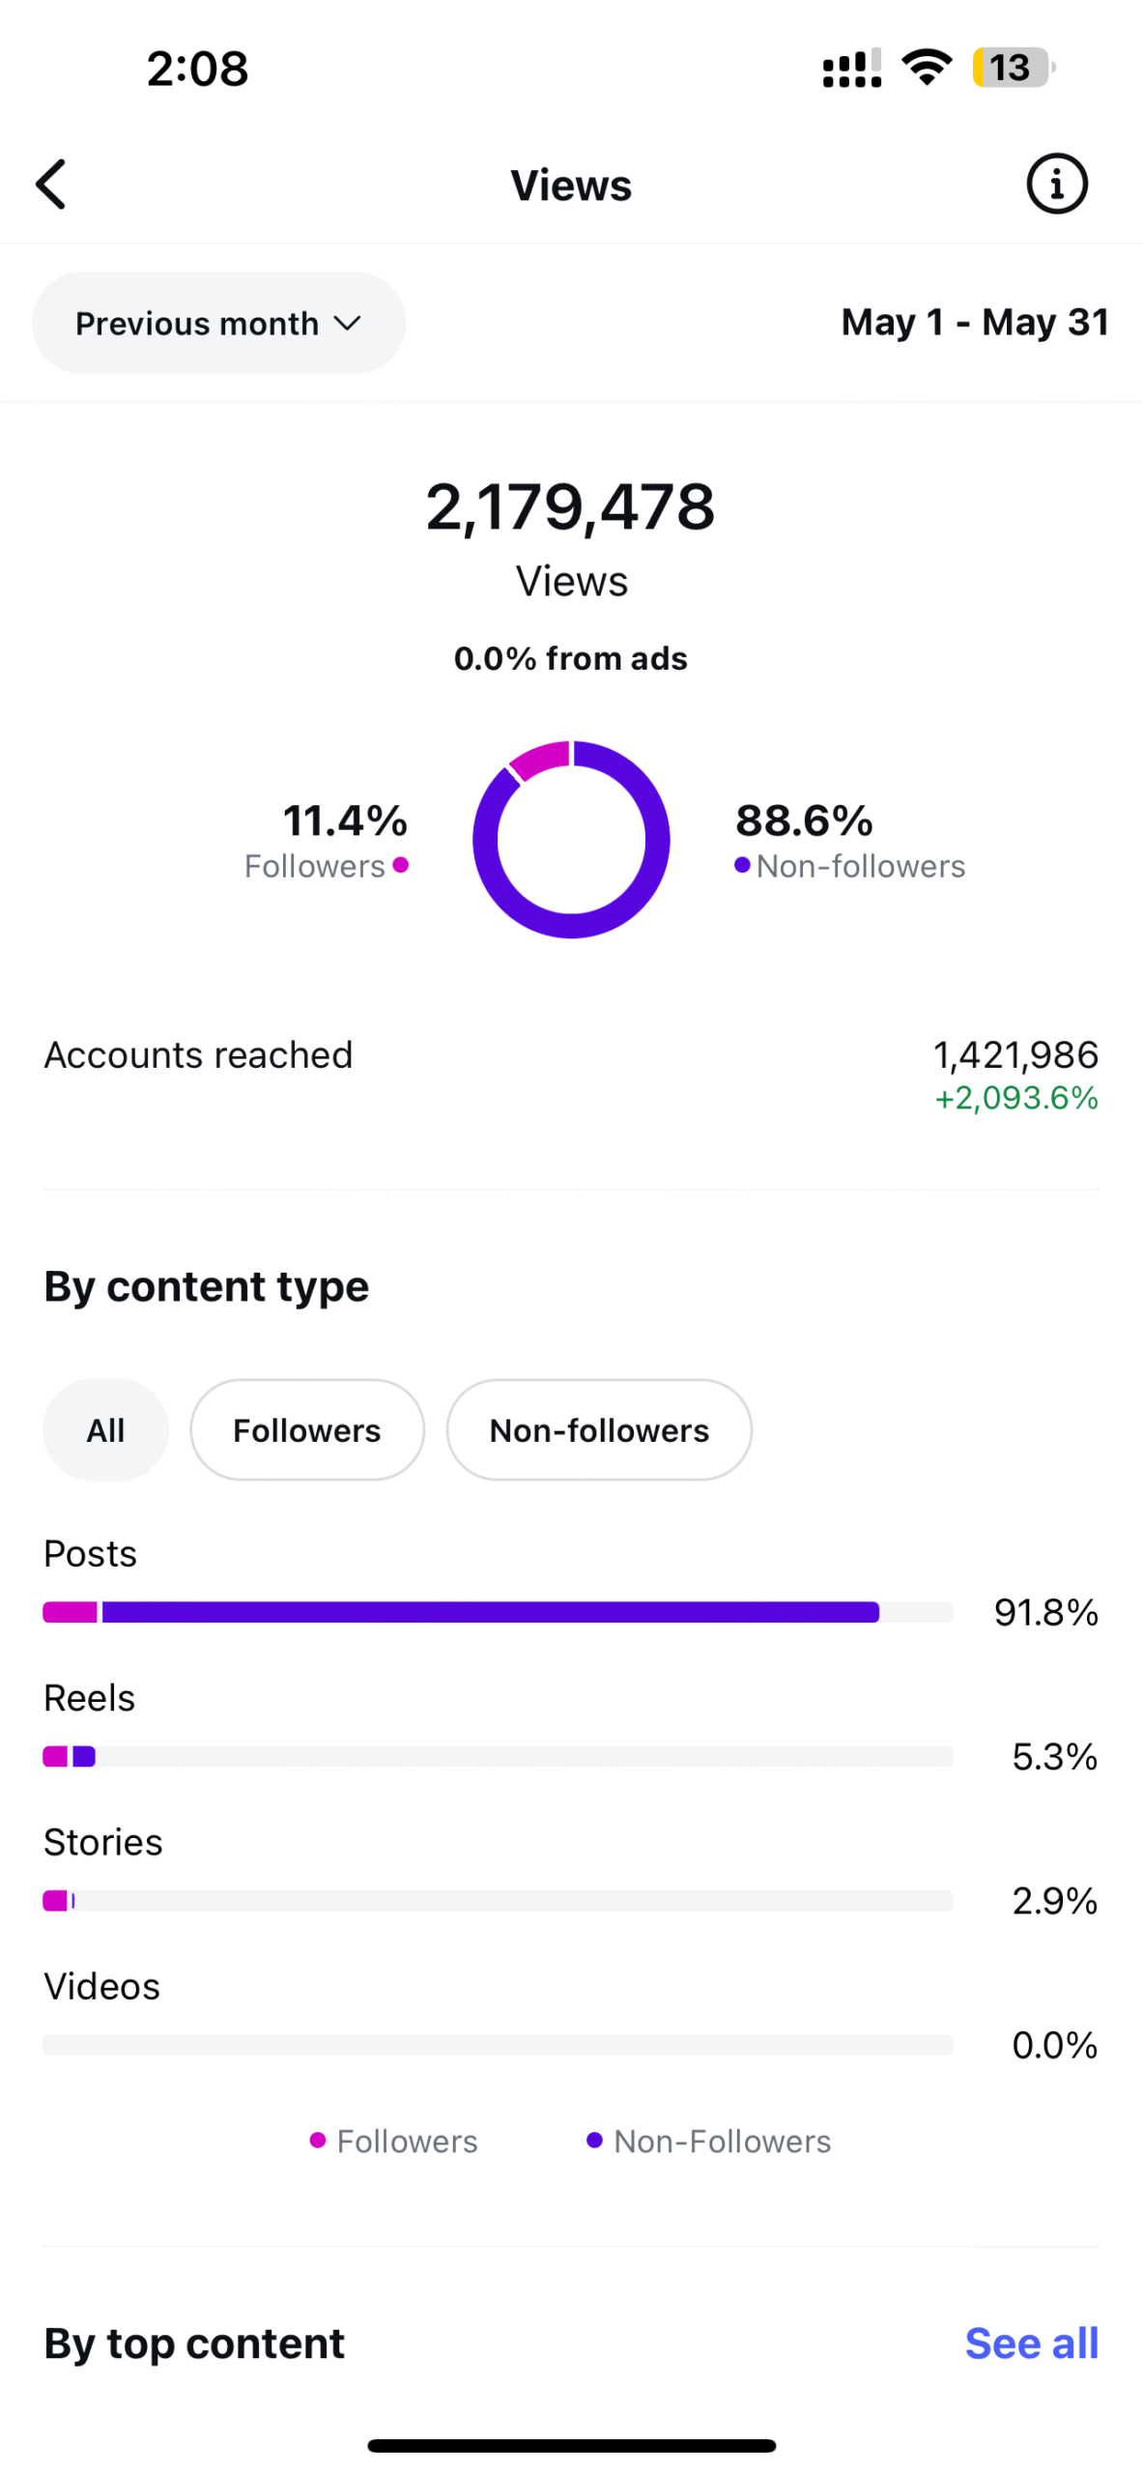Select the All content filter
Image resolution: width=1143 pixels, height=2474 pixels.
point(105,1429)
